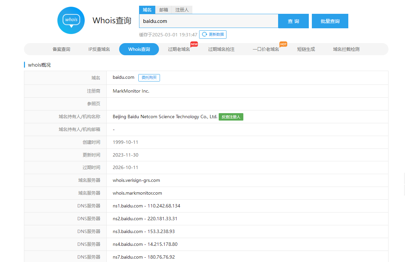Select the 邮箱 search tab
The height and width of the screenshot is (262, 405).
click(164, 10)
